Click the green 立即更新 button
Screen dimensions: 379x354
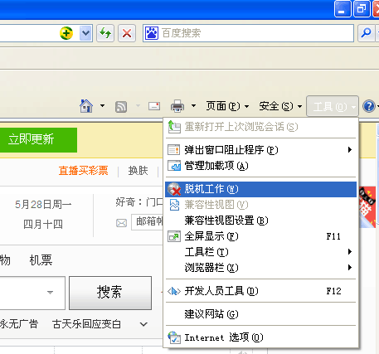38,140
